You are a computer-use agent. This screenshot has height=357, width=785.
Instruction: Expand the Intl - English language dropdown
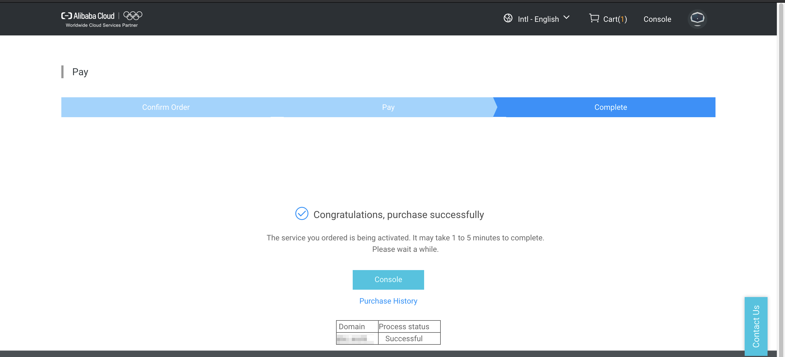[x=538, y=19]
